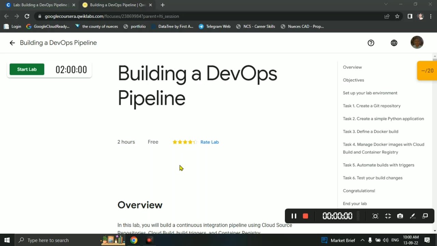Stop the screen recording with red square
The image size is (437, 246).
coord(306,216)
